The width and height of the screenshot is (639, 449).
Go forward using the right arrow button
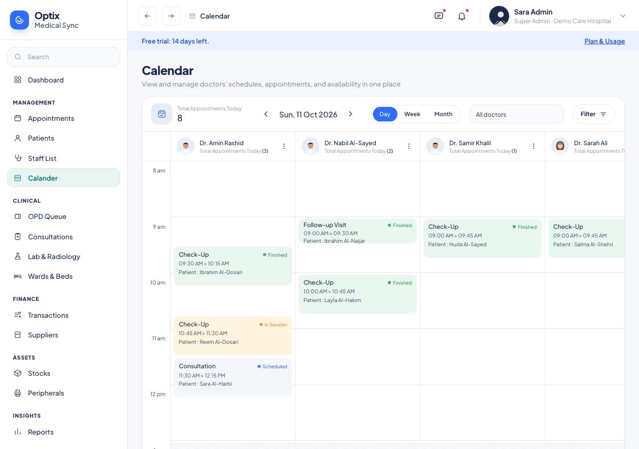171,16
